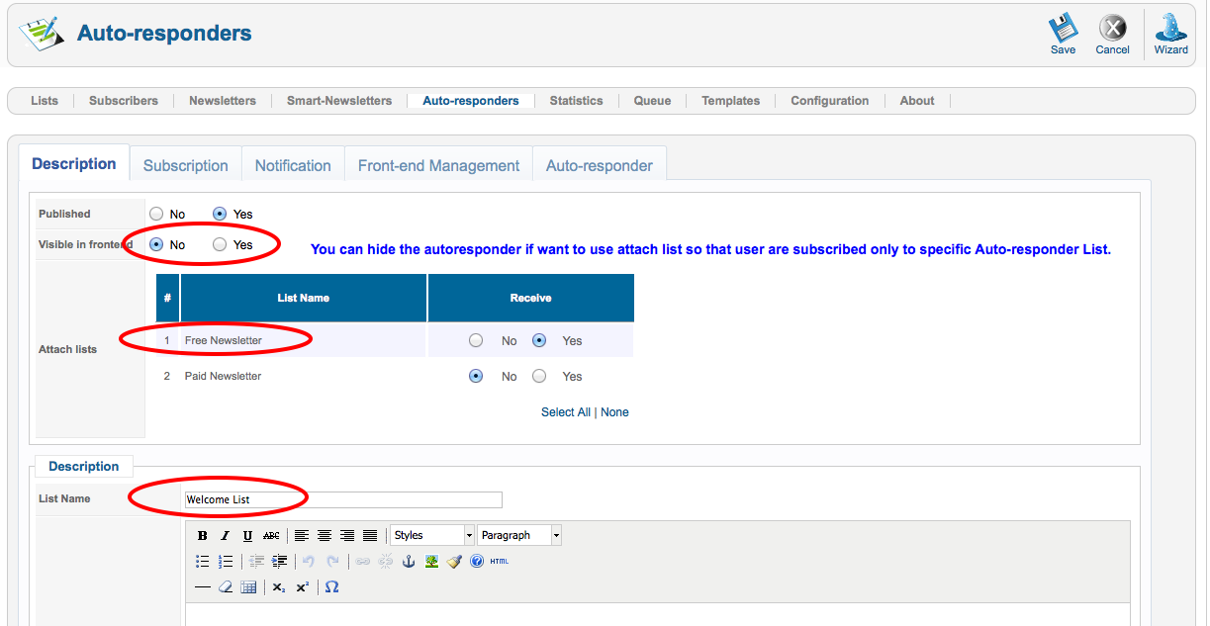Insert a table in editor
This screenshot has width=1210, height=626.
click(248, 586)
